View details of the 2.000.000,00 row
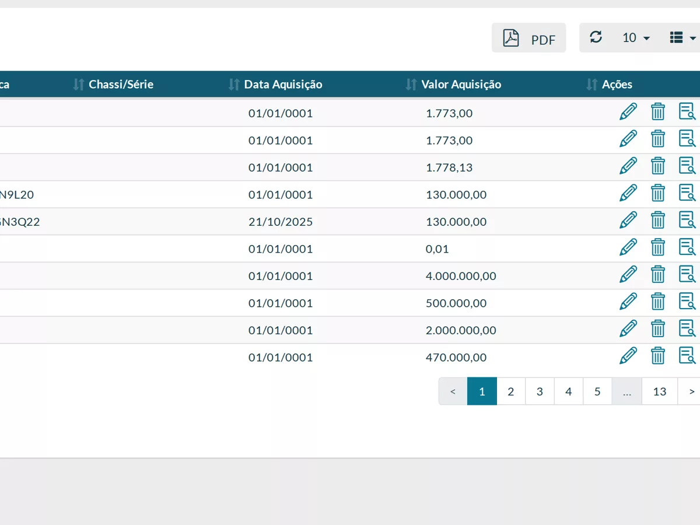This screenshot has width=700, height=525. pos(687,328)
